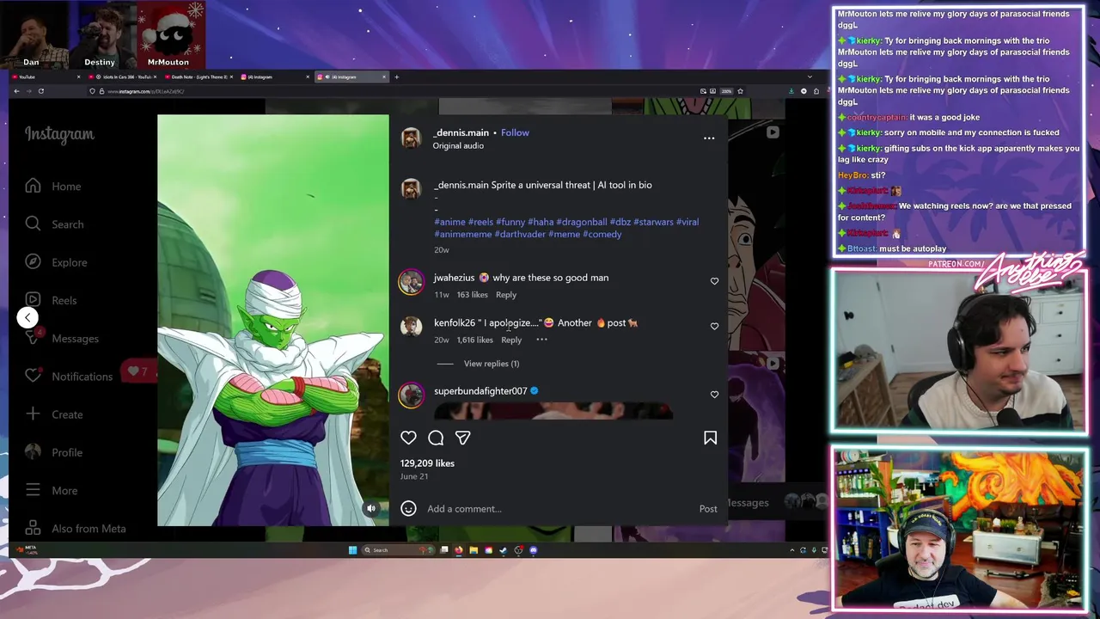
Task: Go to the previous post arrow
Action: pyautogui.click(x=27, y=317)
